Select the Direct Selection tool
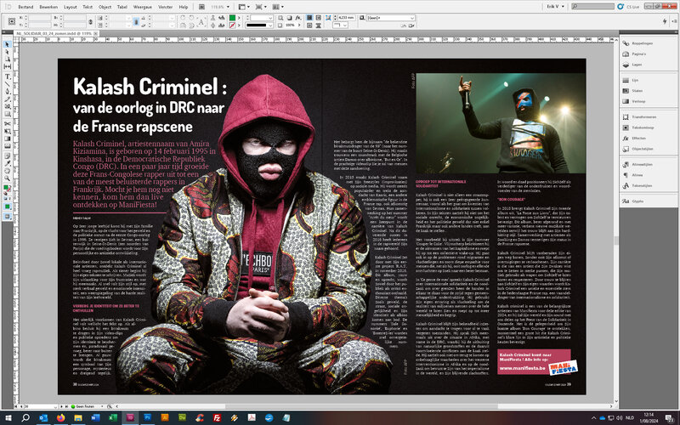 8,52
